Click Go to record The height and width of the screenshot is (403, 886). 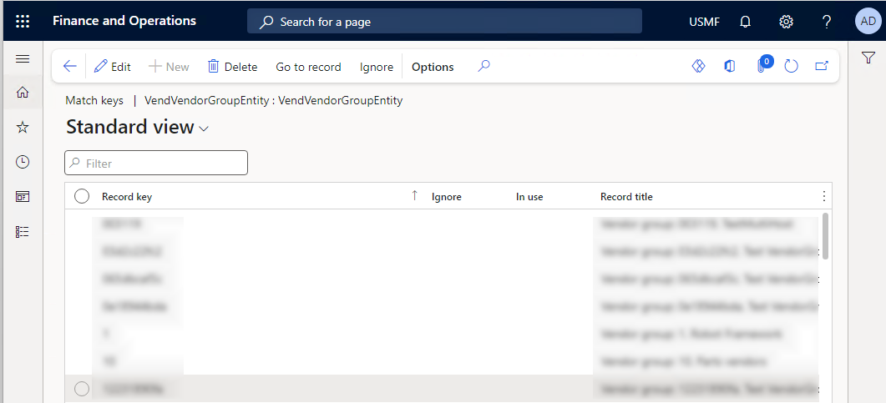pos(308,67)
